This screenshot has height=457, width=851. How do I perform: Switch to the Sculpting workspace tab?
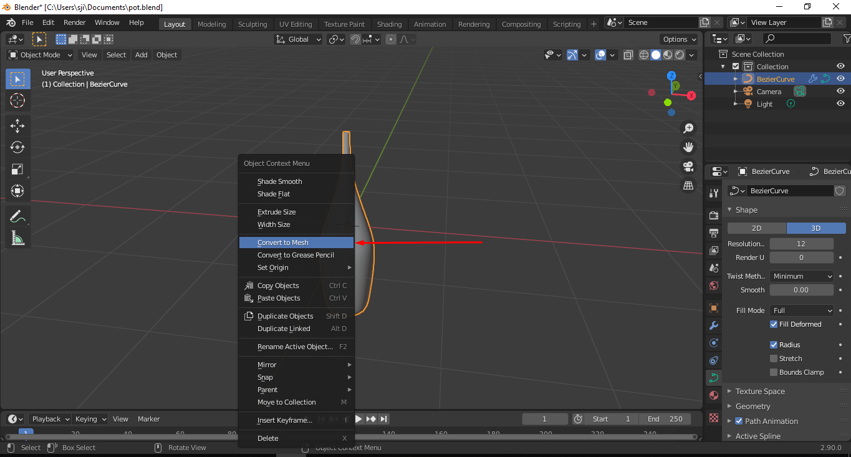pos(252,24)
